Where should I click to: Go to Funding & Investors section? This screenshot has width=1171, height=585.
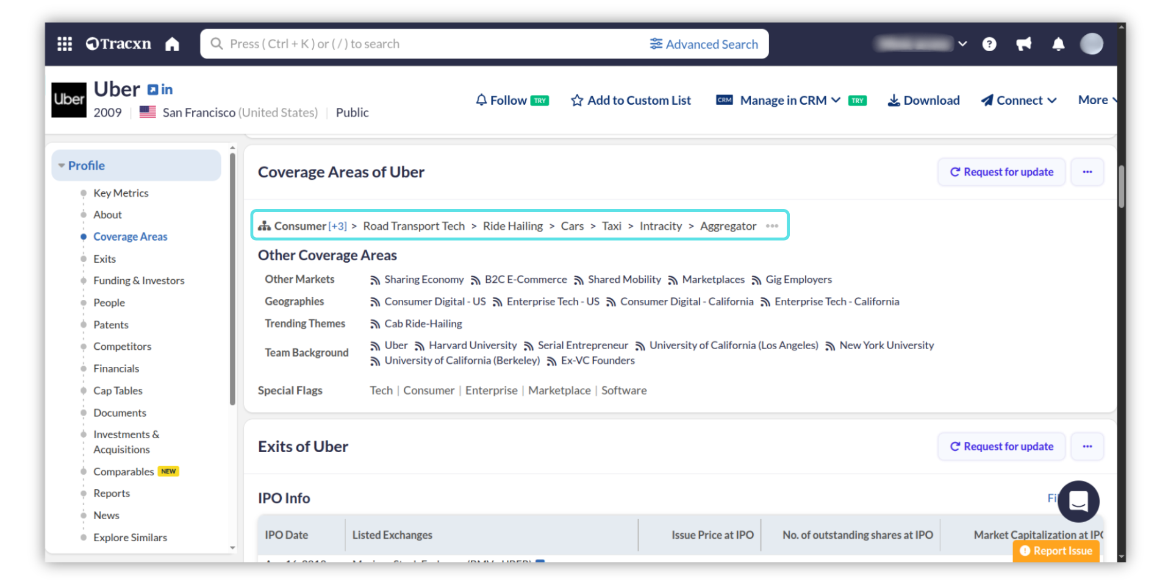click(138, 280)
